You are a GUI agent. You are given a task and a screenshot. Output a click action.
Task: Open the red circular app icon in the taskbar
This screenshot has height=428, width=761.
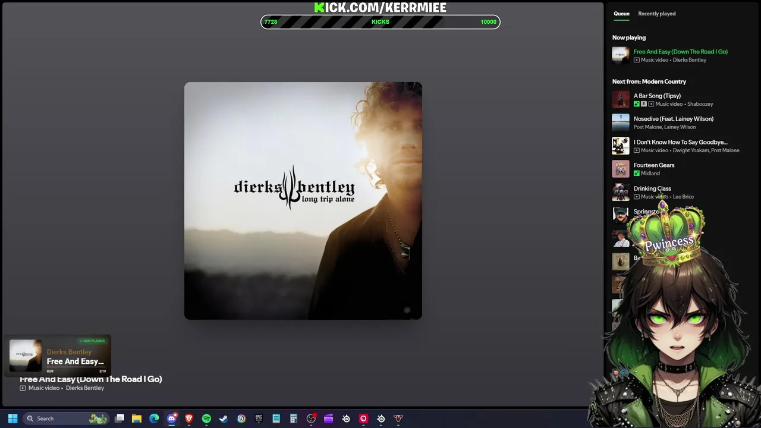pyautogui.click(x=363, y=418)
